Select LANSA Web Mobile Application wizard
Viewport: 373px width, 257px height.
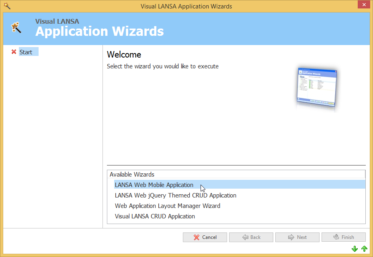pyautogui.click(x=240, y=185)
